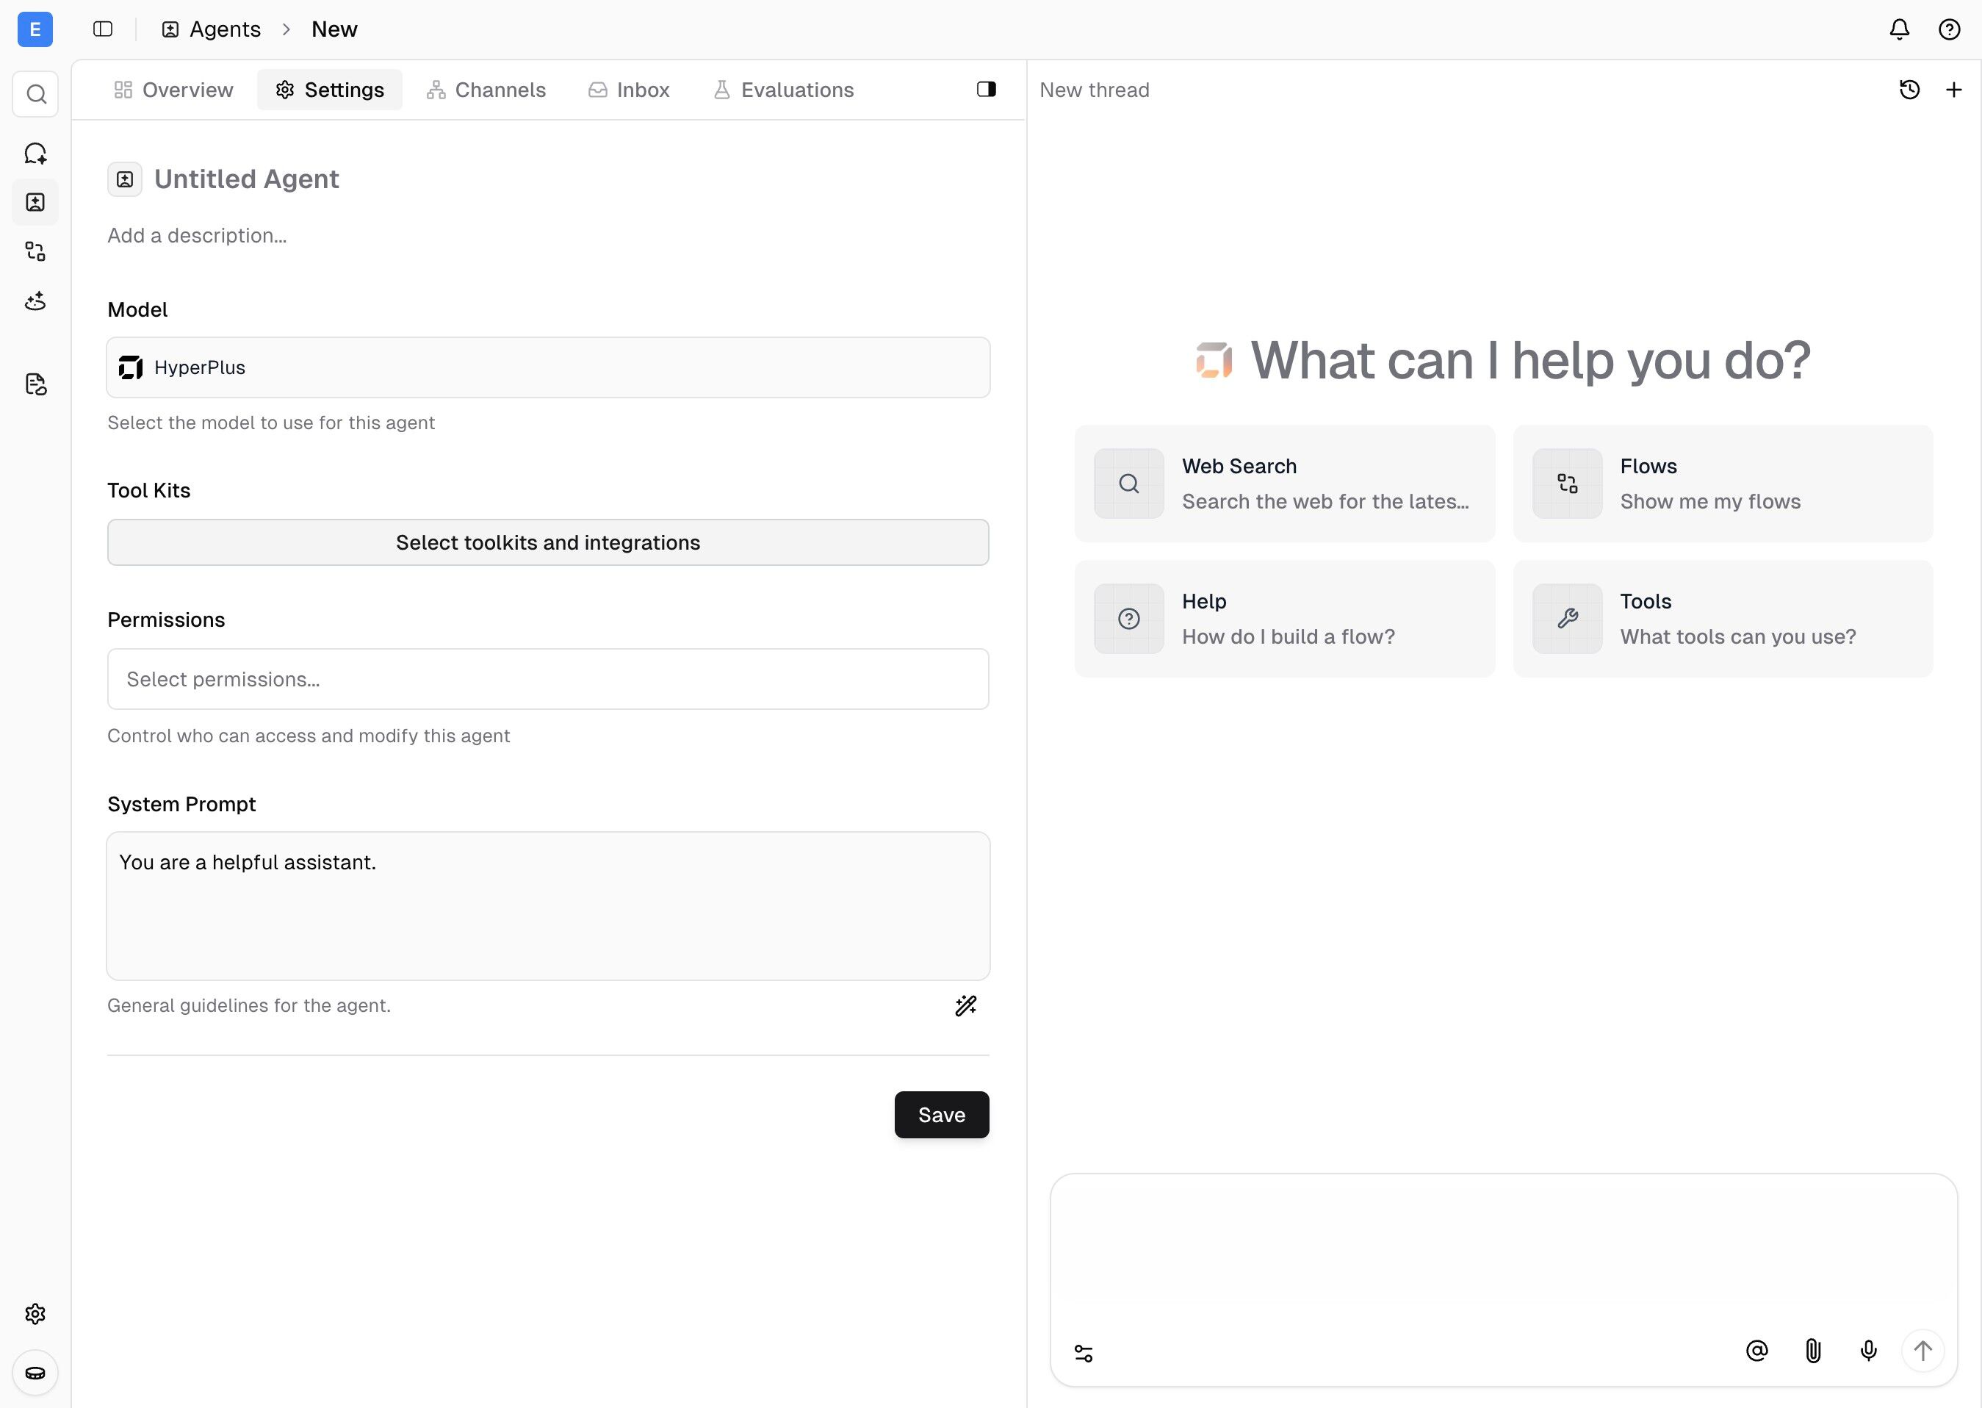Viewport: 1982px width, 1408px height.
Task: Open notifications bell icon
Action: coord(1899,29)
